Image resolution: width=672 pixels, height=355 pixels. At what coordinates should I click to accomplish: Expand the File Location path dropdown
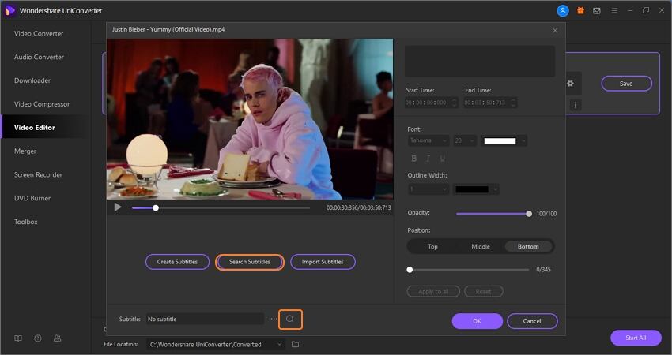pyautogui.click(x=279, y=344)
